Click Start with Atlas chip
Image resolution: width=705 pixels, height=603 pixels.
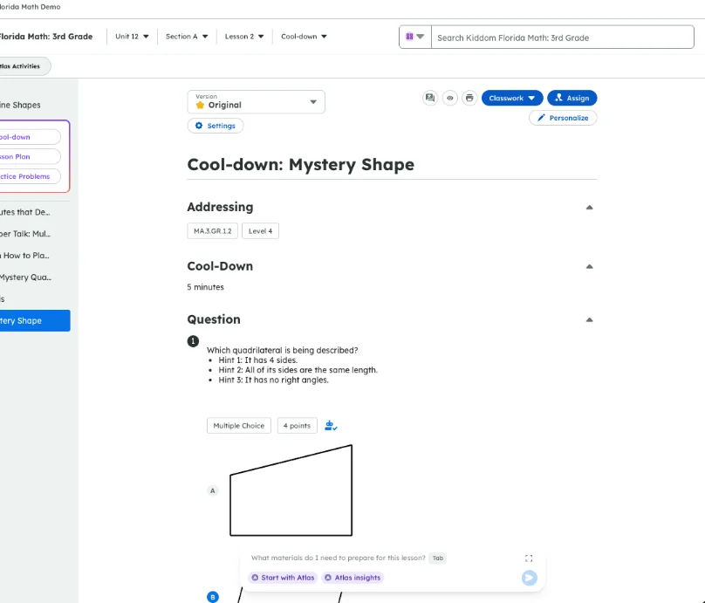click(283, 578)
